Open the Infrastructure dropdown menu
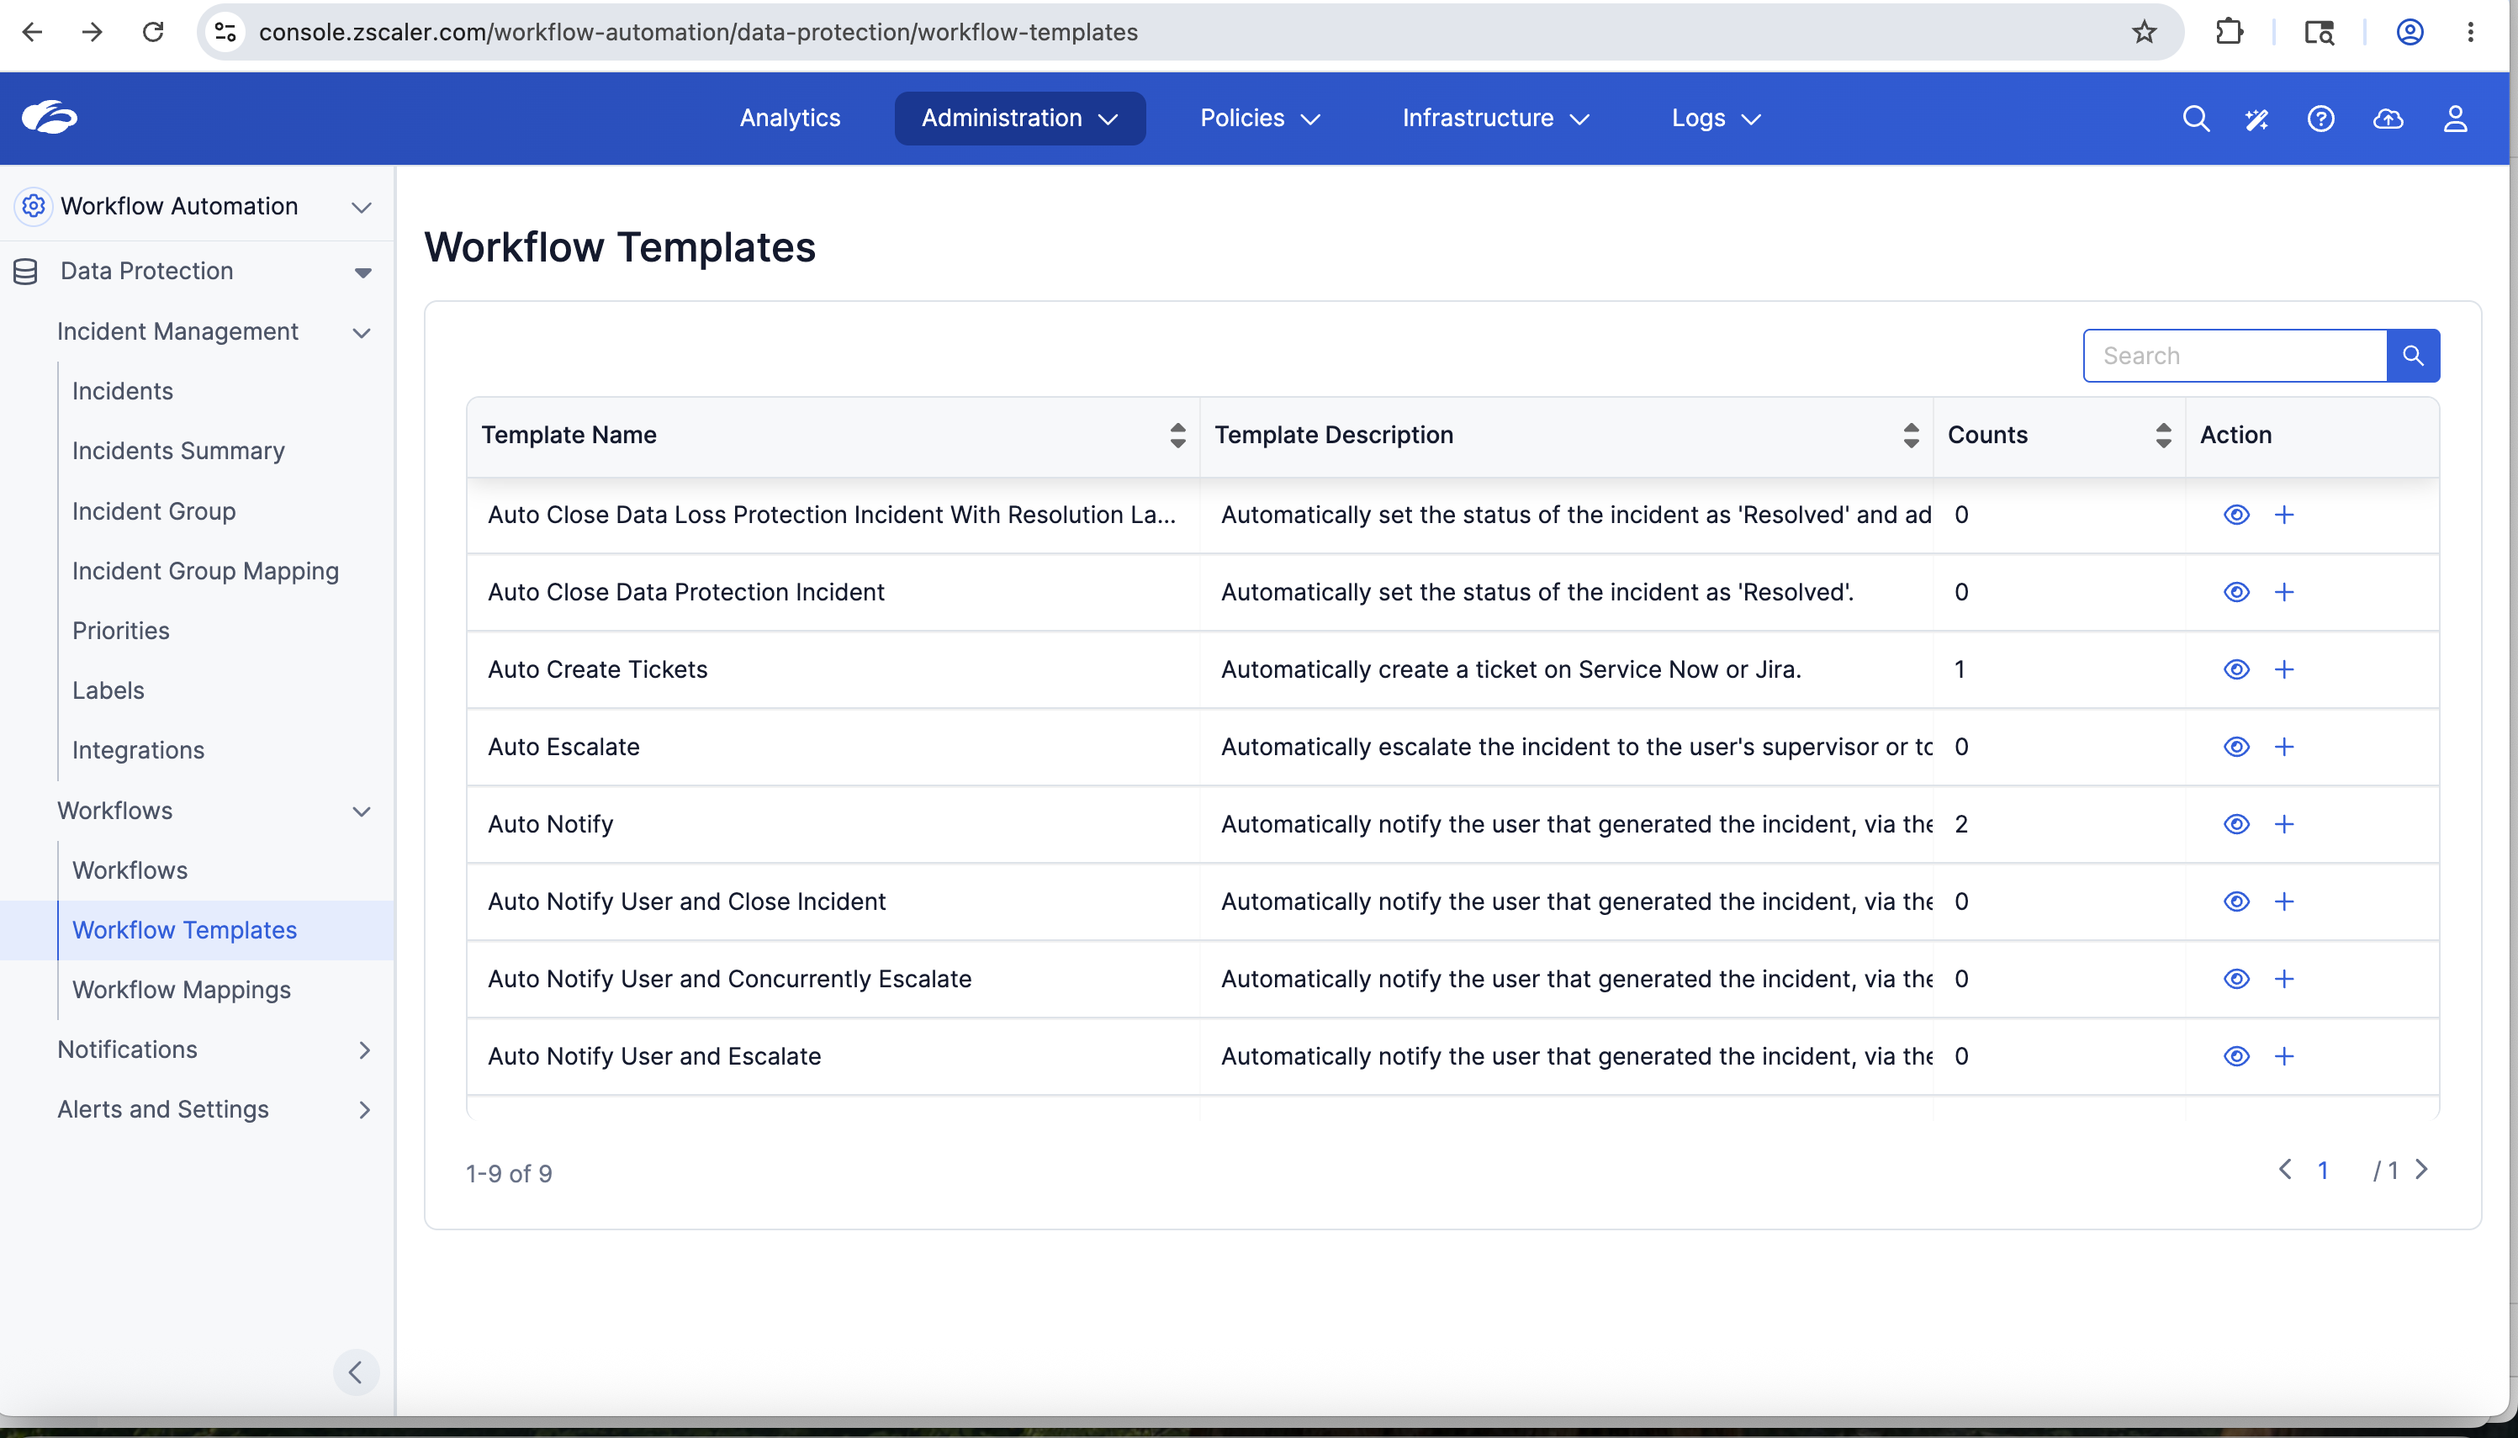This screenshot has width=2518, height=1438. coord(1495,119)
